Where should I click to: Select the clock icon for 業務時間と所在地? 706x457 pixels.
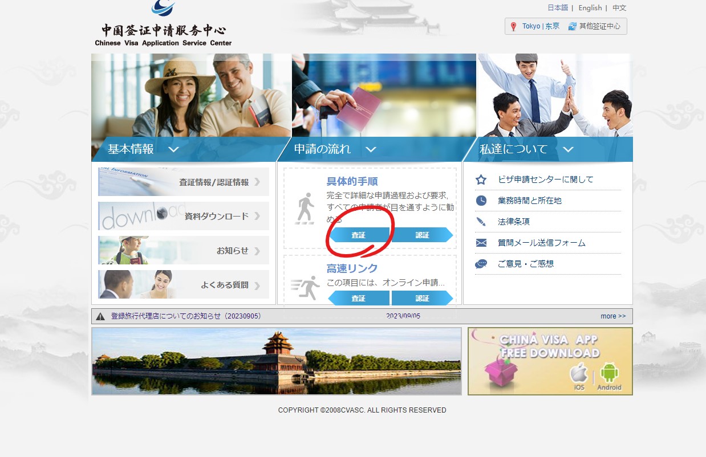point(480,200)
